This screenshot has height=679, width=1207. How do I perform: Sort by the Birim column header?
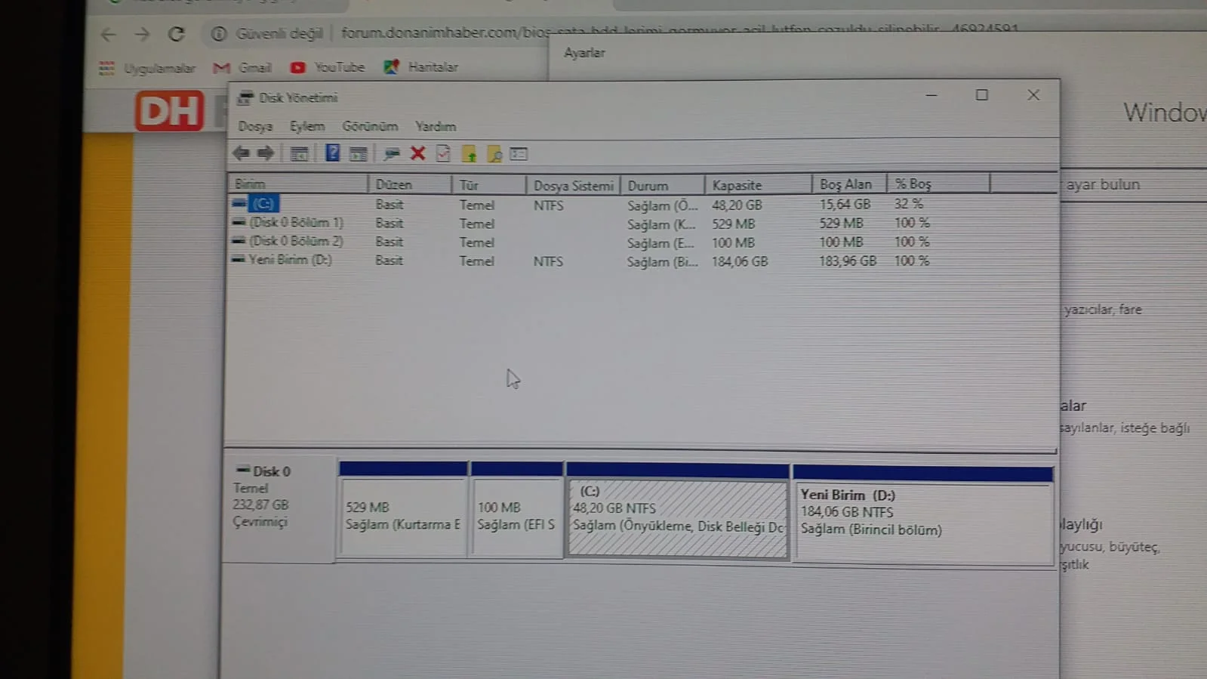click(298, 184)
